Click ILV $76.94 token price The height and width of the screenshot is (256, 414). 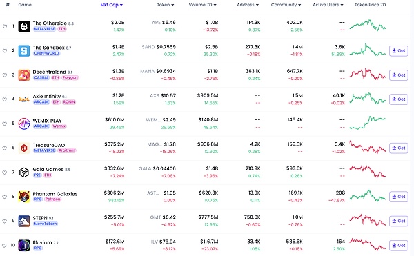pos(163,242)
